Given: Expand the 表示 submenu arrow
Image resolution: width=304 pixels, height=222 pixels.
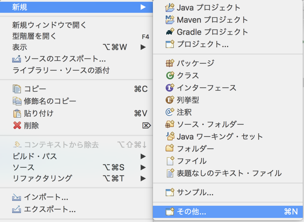Looking at the screenshot, I should point(143,47).
